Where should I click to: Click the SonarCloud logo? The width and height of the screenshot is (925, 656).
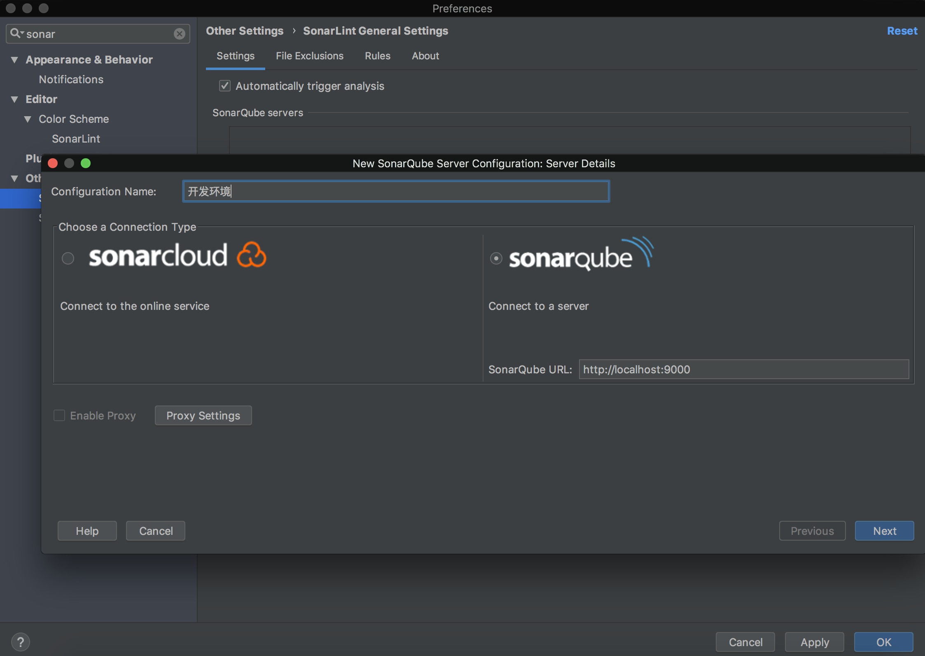pyautogui.click(x=178, y=255)
